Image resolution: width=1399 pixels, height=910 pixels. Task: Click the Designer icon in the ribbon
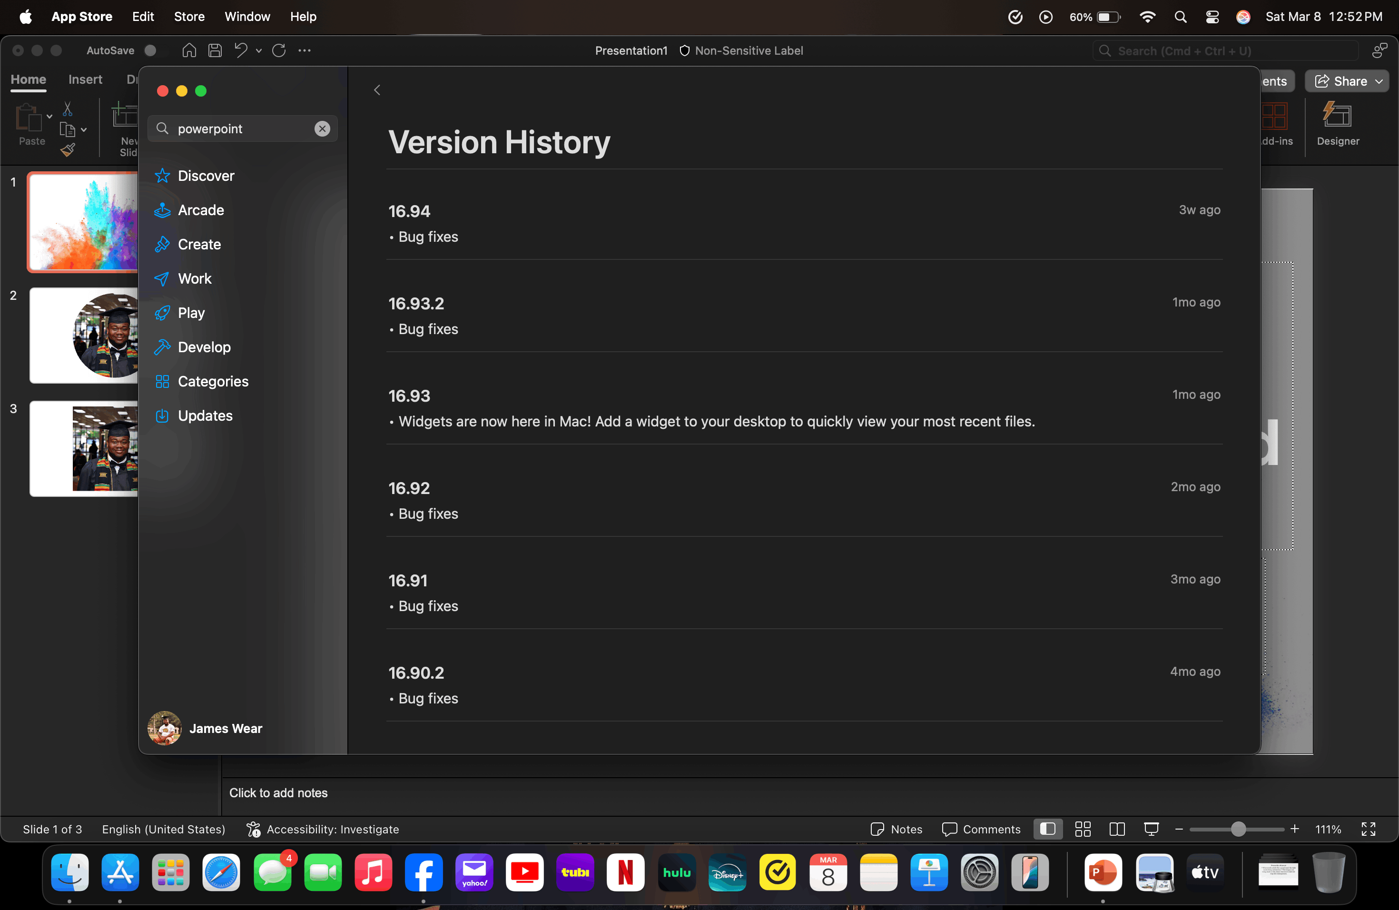[x=1337, y=115]
